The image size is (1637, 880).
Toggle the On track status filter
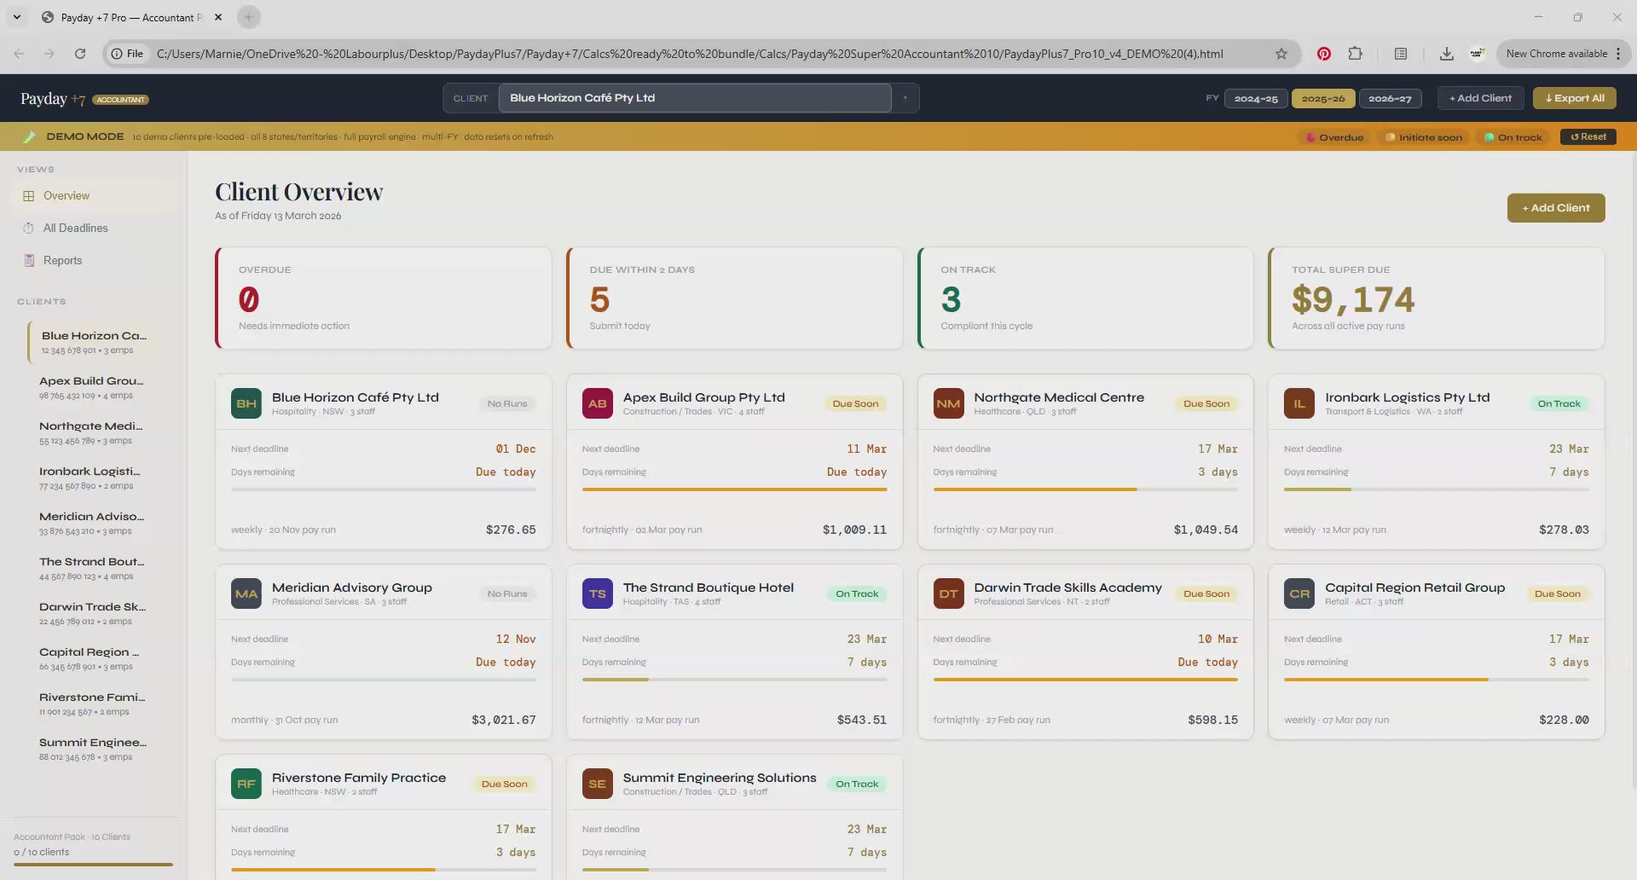coord(1513,137)
